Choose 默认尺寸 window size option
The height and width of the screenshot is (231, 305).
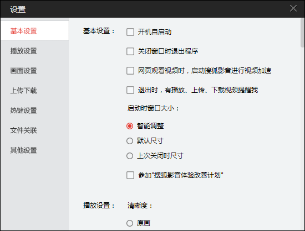pyautogui.click(x=130, y=141)
